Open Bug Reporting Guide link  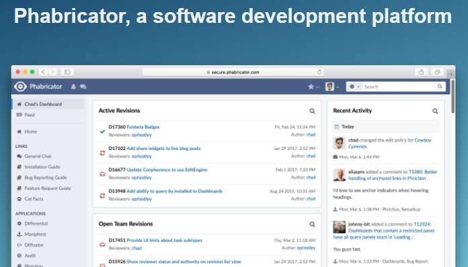coord(46,178)
